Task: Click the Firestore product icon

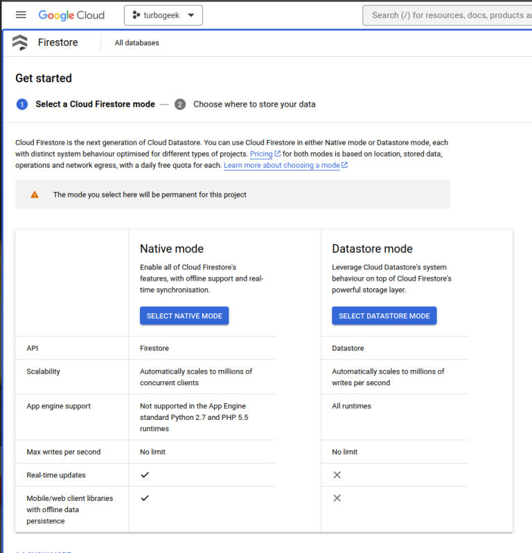Action: [x=20, y=42]
